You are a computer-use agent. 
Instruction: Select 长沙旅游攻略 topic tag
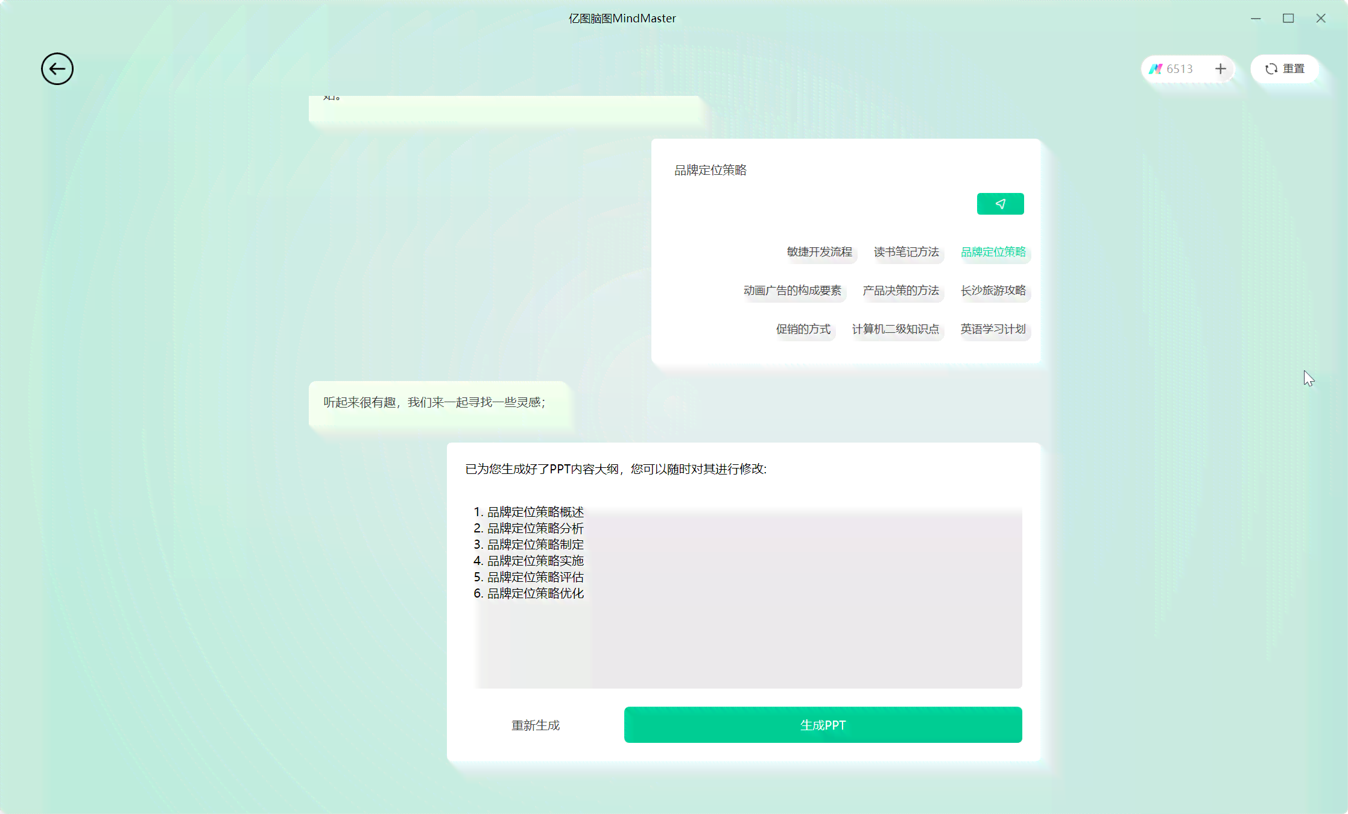pyautogui.click(x=994, y=289)
